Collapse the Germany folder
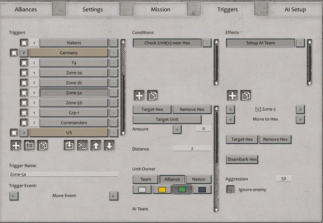Image resolution: width=323 pixels, height=223 pixels. [x=24, y=53]
